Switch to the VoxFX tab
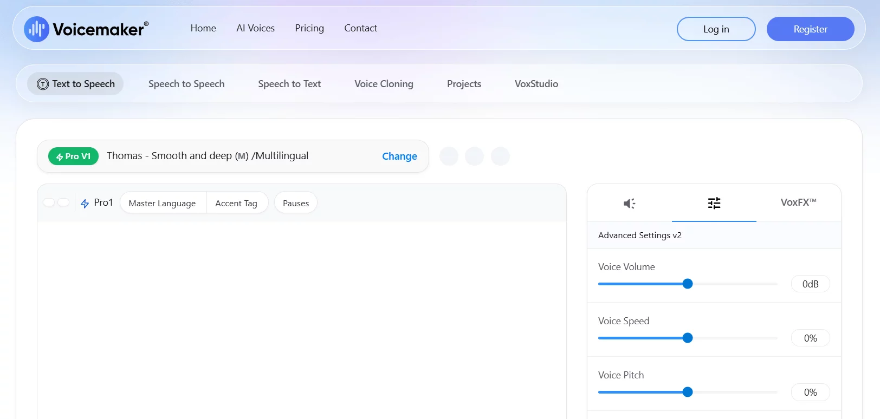This screenshot has height=419, width=880. [x=798, y=202]
